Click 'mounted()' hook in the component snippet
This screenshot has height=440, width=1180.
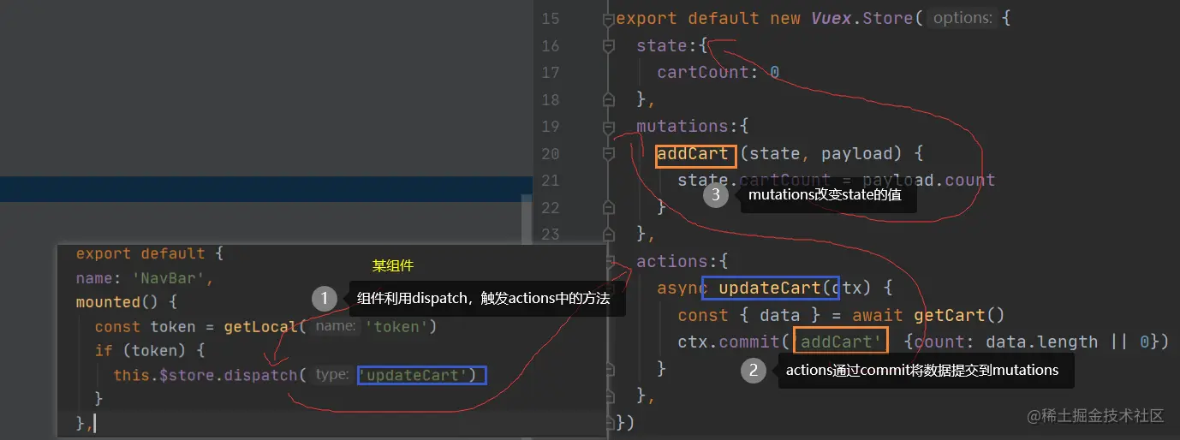(x=117, y=302)
